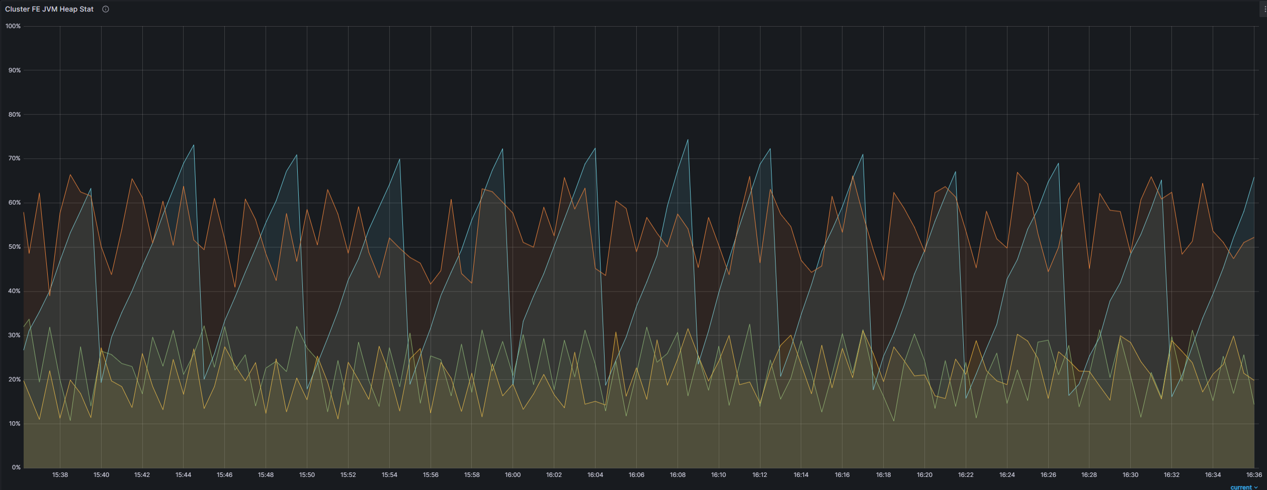Click the 15:50 time axis label

(307, 475)
